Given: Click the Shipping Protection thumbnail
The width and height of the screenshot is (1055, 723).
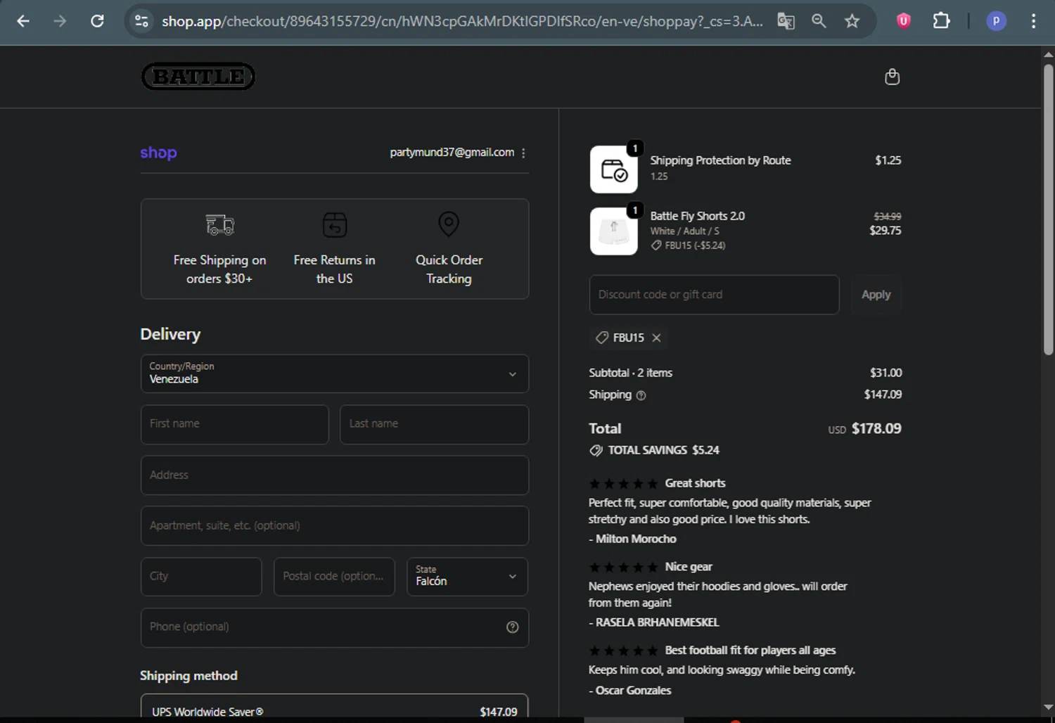Looking at the screenshot, I should click(x=614, y=169).
